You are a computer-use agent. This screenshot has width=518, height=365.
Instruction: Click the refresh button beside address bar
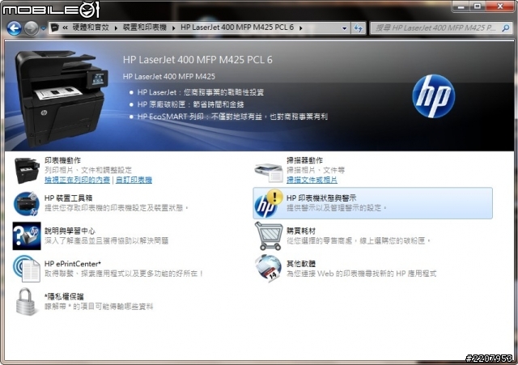pyautogui.click(x=358, y=28)
